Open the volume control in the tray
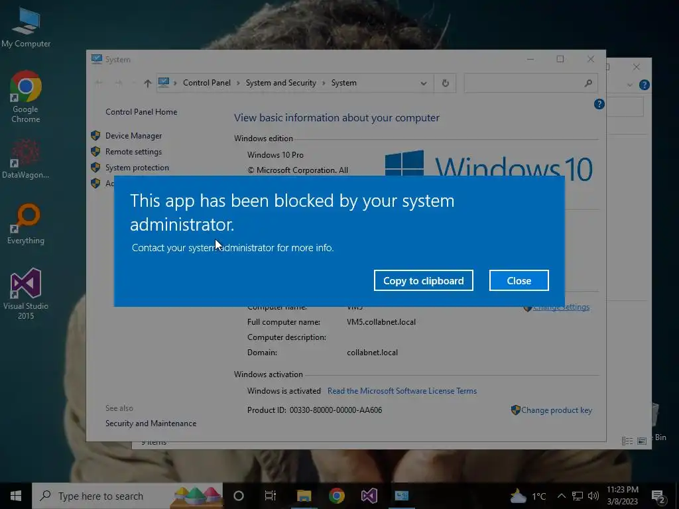The width and height of the screenshot is (679, 509). tap(593, 496)
